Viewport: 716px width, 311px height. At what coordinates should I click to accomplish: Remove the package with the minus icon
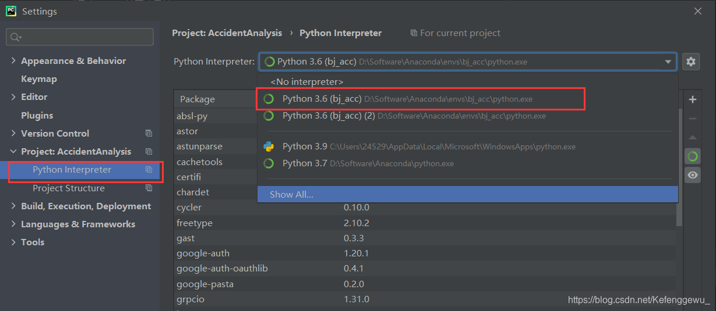pyautogui.click(x=693, y=119)
